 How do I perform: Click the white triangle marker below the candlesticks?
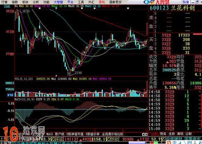point(56,75)
